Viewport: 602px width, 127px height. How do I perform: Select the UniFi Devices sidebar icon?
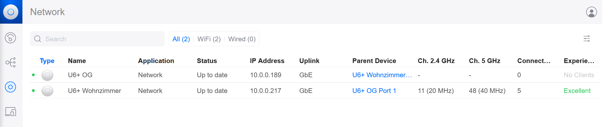[x=10, y=87]
